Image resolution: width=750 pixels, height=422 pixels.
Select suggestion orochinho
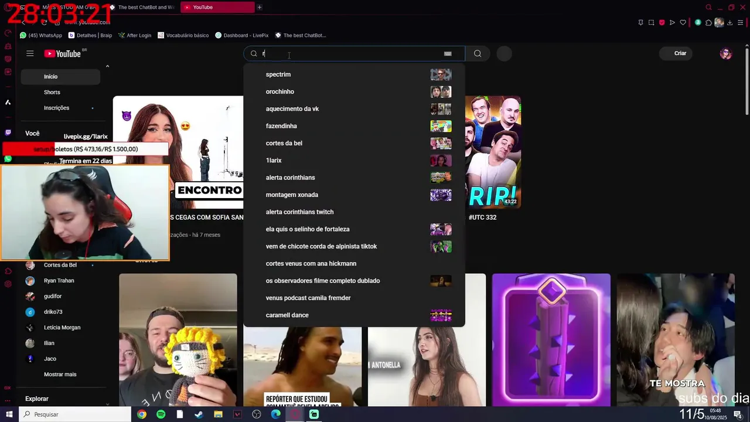(x=354, y=91)
